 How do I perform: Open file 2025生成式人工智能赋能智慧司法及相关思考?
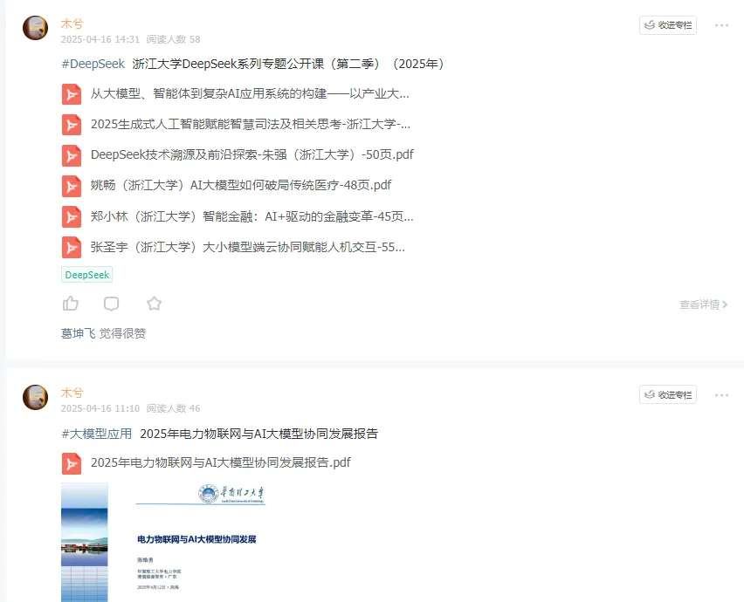[251, 125]
